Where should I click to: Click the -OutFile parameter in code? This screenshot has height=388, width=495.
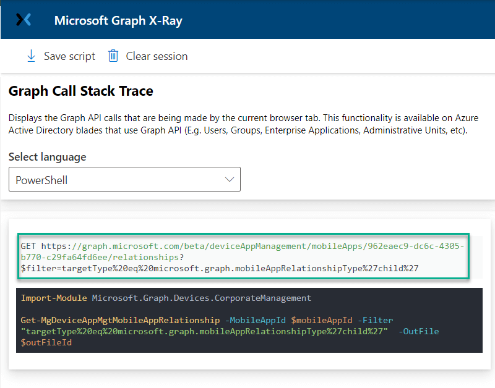click(x=419, y=331)
